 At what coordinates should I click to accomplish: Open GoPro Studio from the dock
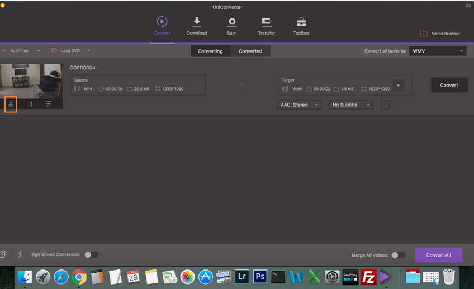350,277
